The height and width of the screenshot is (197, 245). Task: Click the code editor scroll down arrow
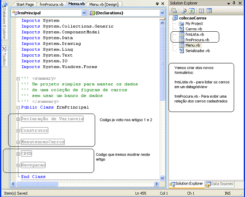[x=162, y=178]
